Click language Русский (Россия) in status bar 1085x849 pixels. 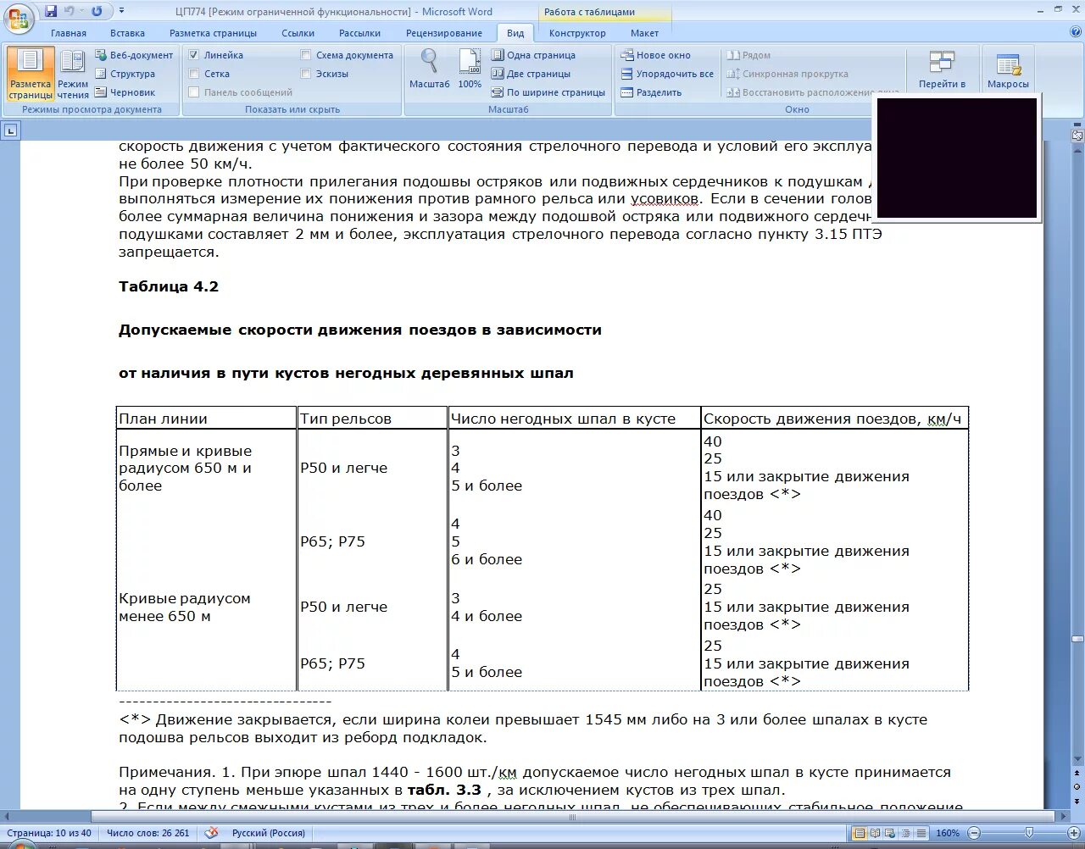pyautogui.click(x=269, y=833)
